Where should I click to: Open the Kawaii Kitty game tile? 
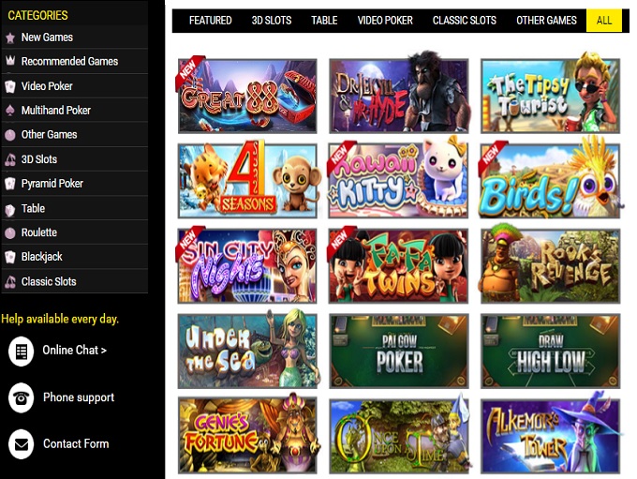398,181
